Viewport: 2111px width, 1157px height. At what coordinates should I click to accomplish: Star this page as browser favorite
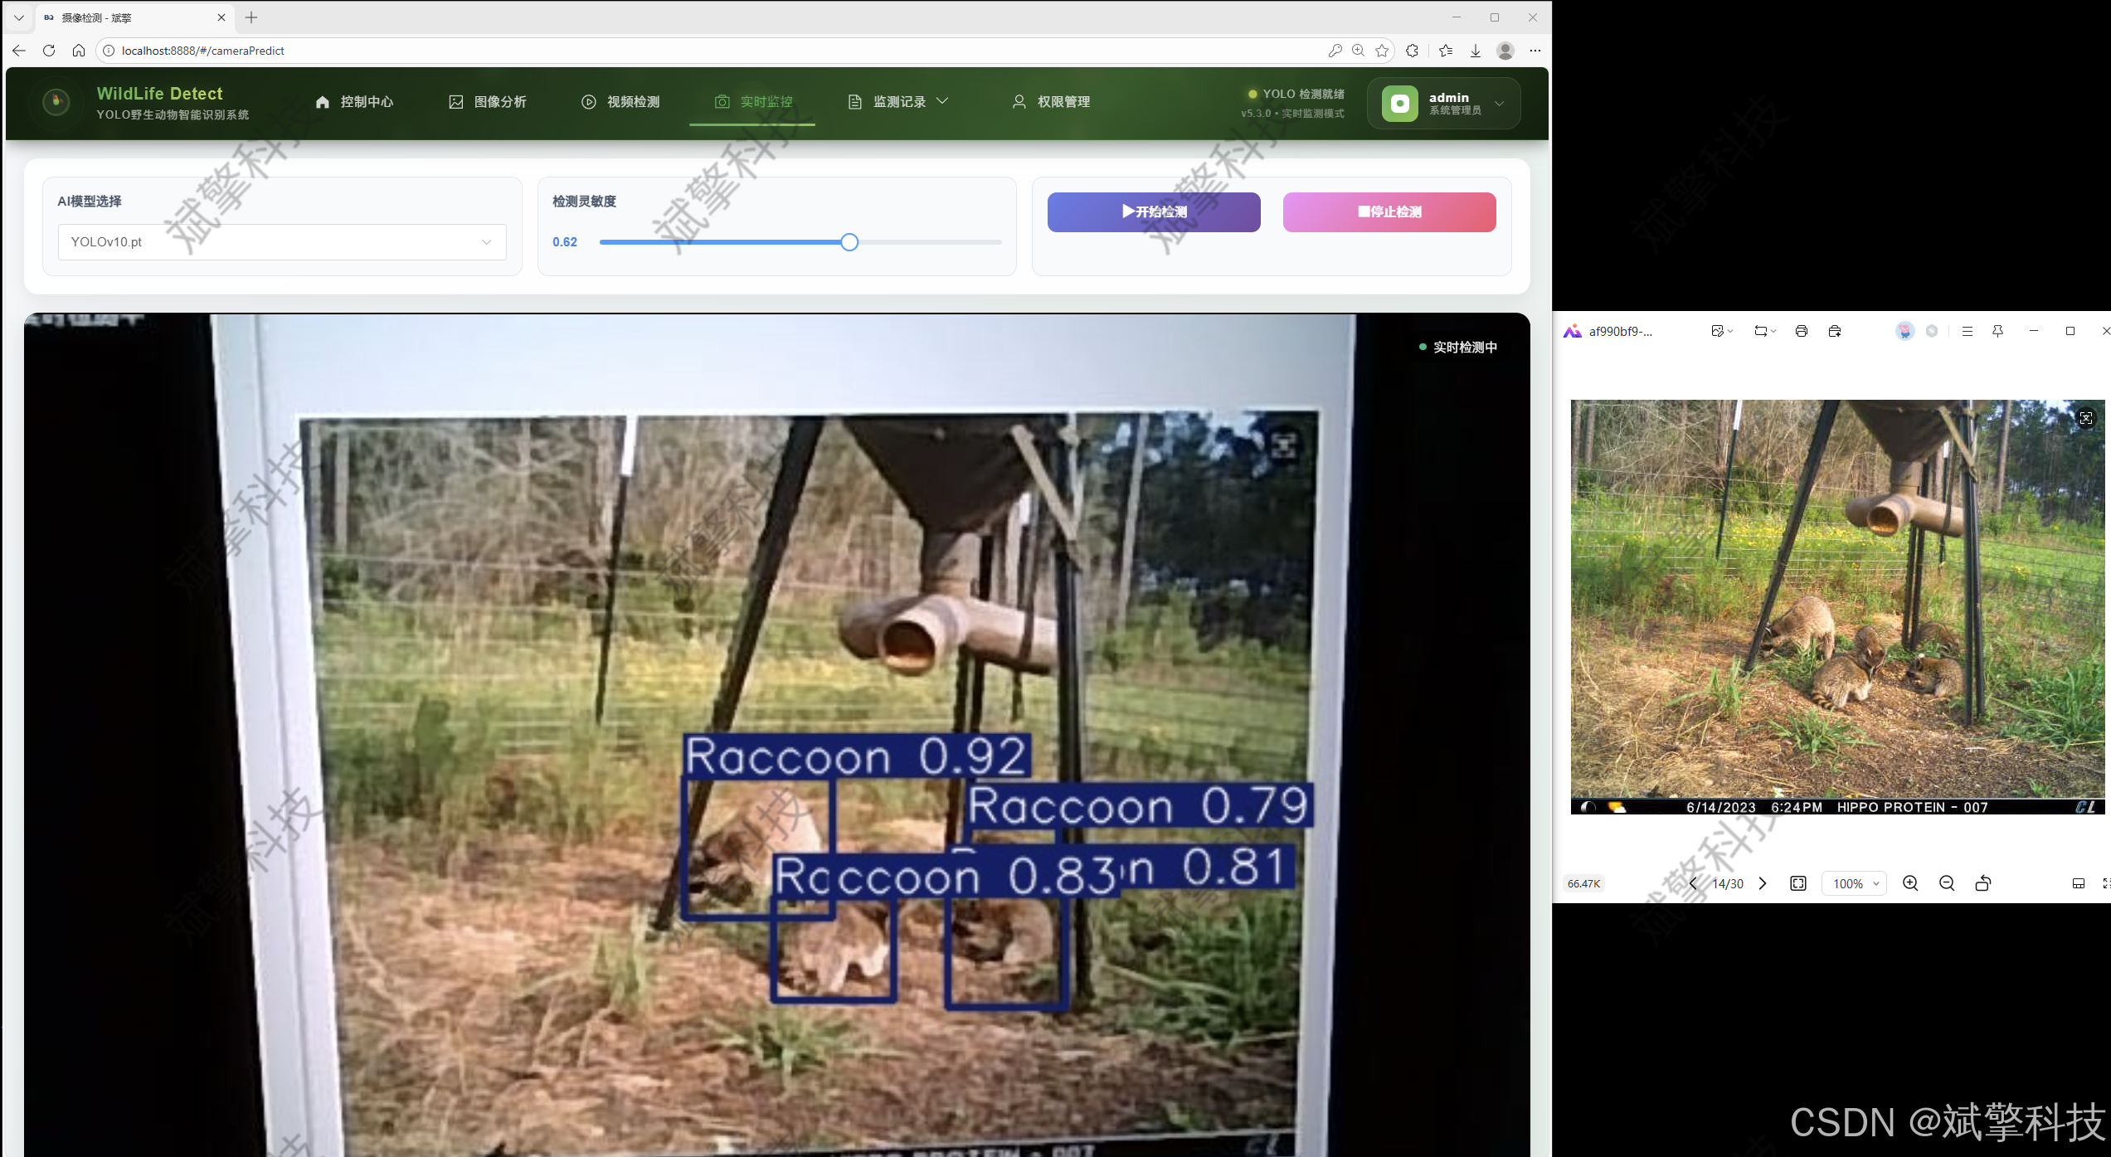[x=1382, y=51]
